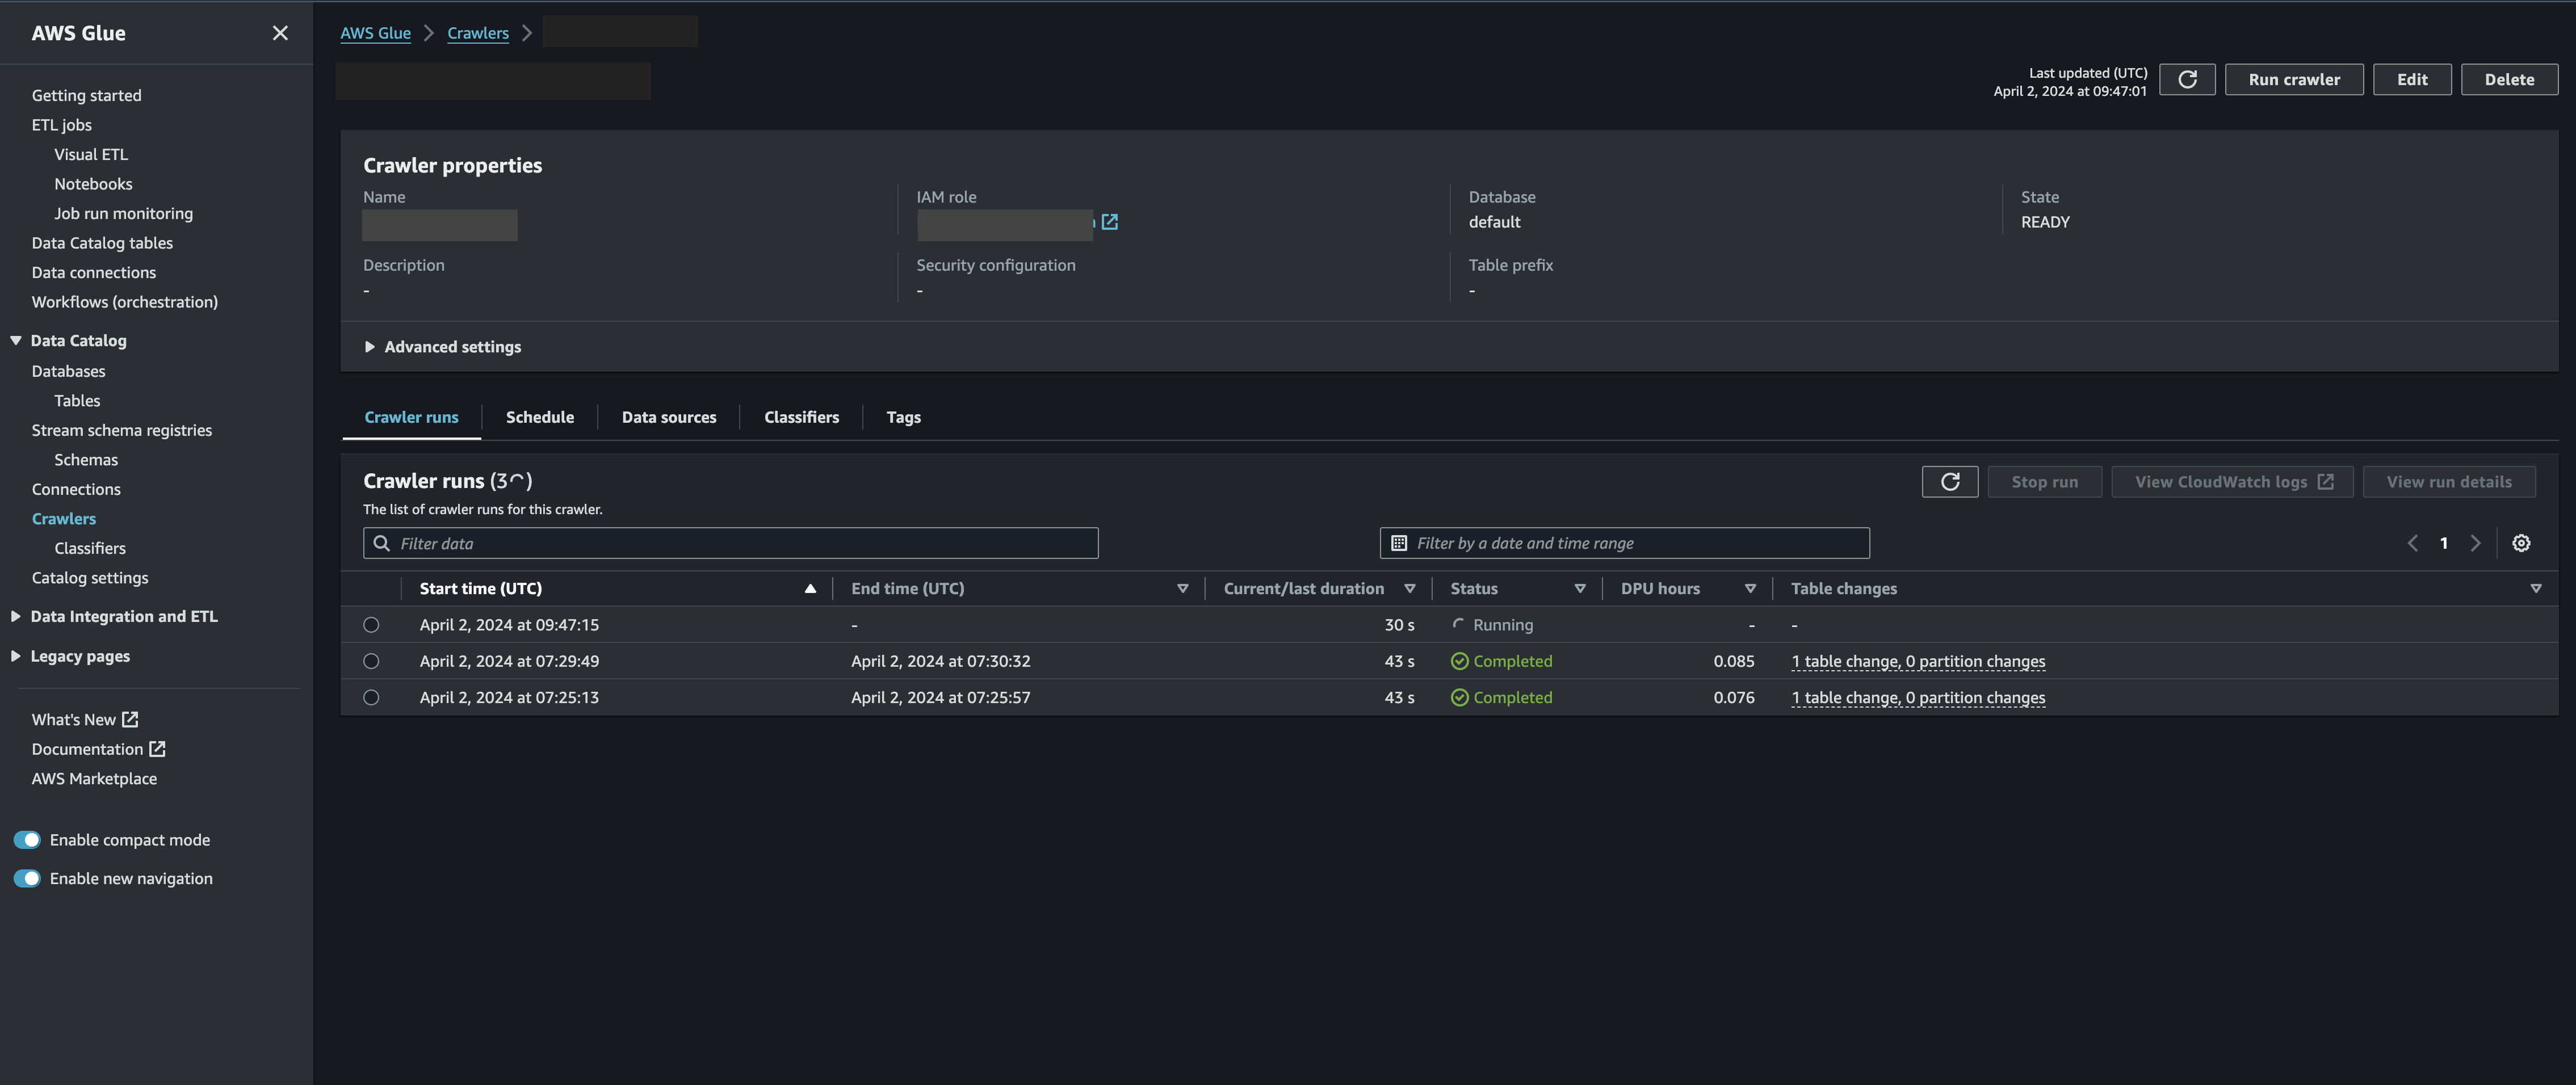Viewport: 2576px width, 1085px height.
Task: Open table changes for 07:29:49 run
Action: [1918, 662]
